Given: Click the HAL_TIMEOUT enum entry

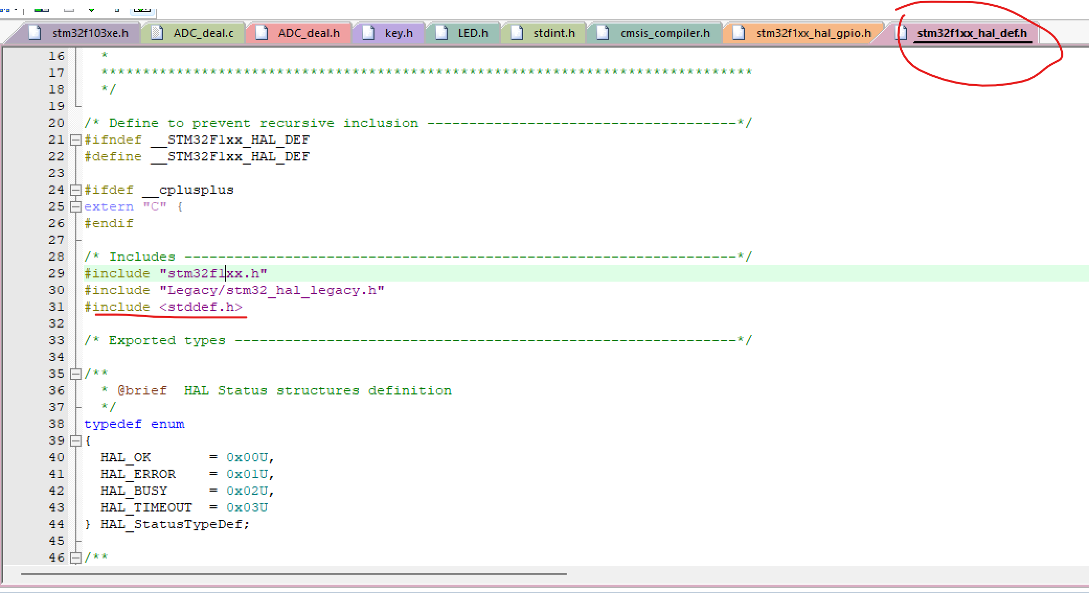Looking at the screenshot, I should click(x=146, y=508).
